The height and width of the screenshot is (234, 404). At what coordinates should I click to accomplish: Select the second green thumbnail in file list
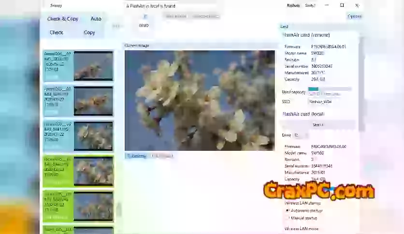[78, 206]
